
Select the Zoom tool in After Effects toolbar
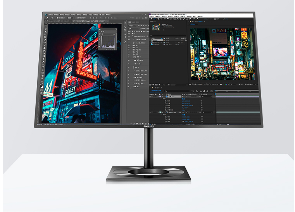point(161,19)
